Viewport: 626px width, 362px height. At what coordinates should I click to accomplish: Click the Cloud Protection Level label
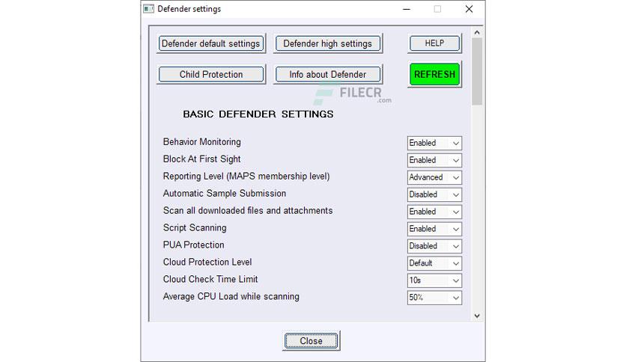[x=207, y=262]
